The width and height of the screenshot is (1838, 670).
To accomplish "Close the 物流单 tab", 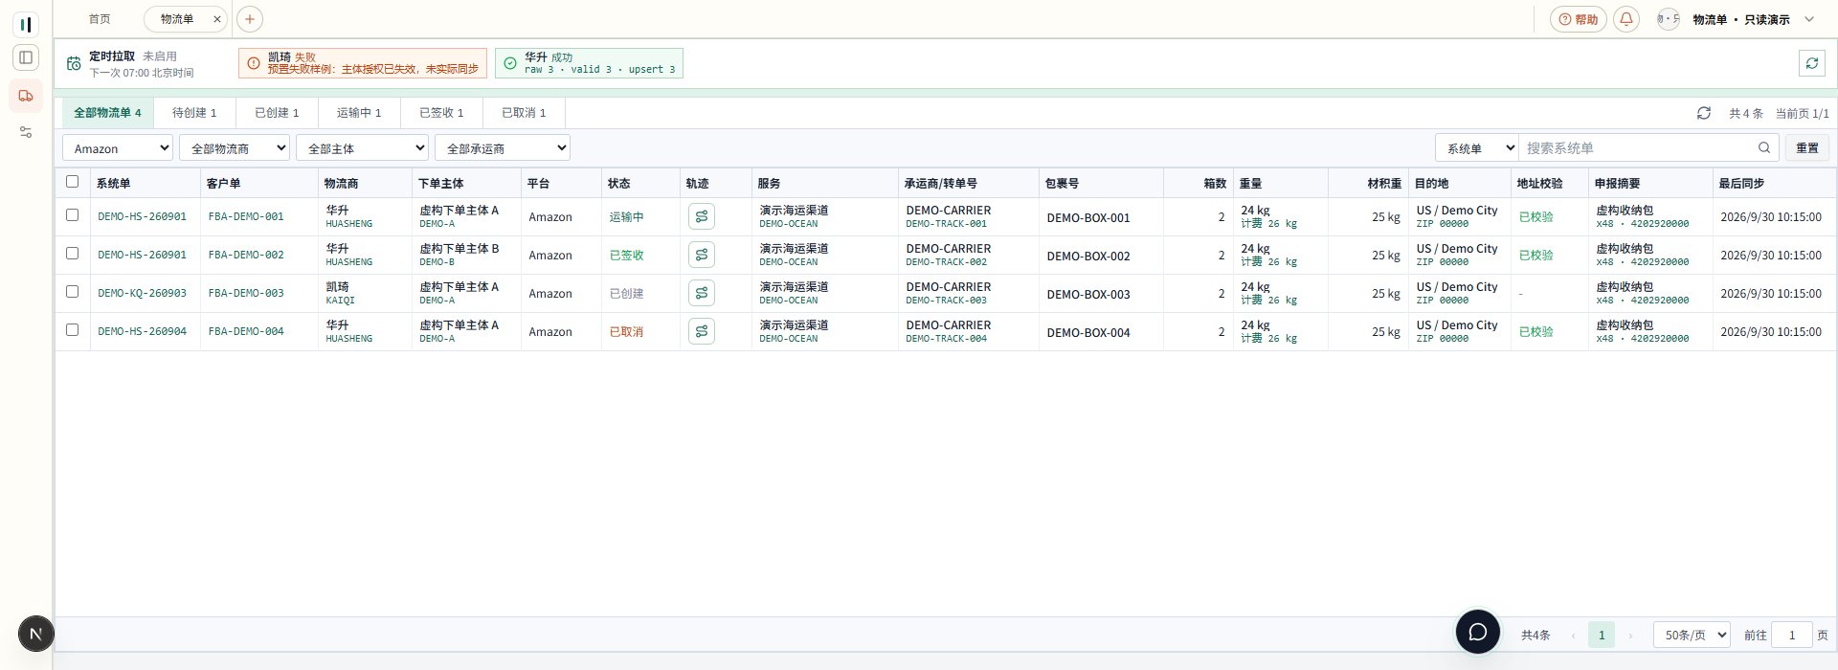I will tap(217, 19).
